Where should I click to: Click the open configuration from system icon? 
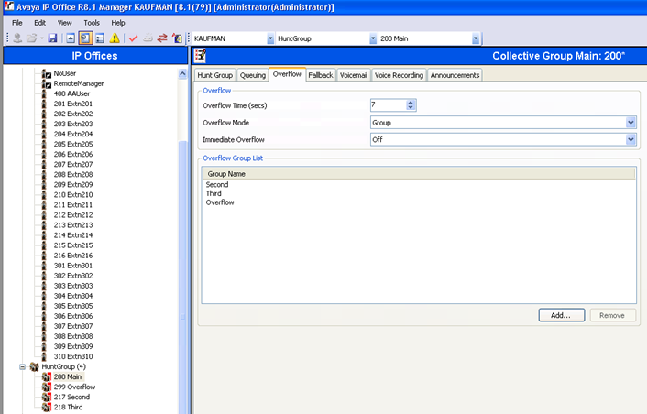pyautogui.click(x=17, y=38)
